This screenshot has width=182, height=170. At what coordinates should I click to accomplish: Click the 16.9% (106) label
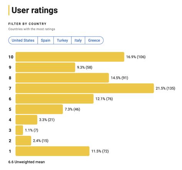[136, 57]
